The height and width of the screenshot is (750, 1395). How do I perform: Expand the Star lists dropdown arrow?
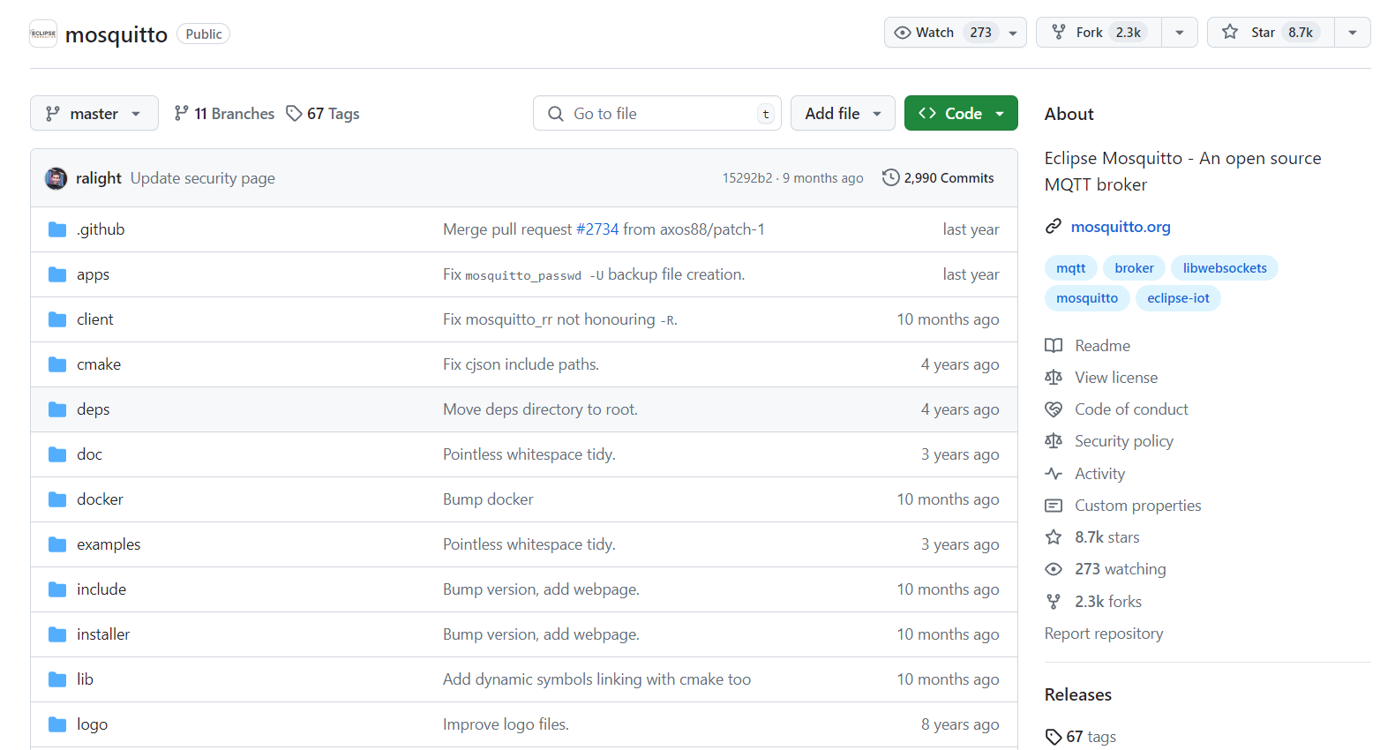(x=1353, y=33)
